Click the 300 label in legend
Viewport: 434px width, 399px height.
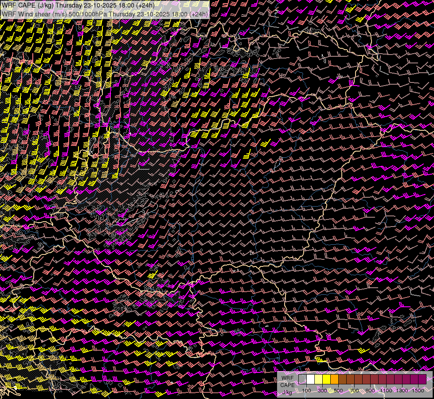tap(322, 391)
